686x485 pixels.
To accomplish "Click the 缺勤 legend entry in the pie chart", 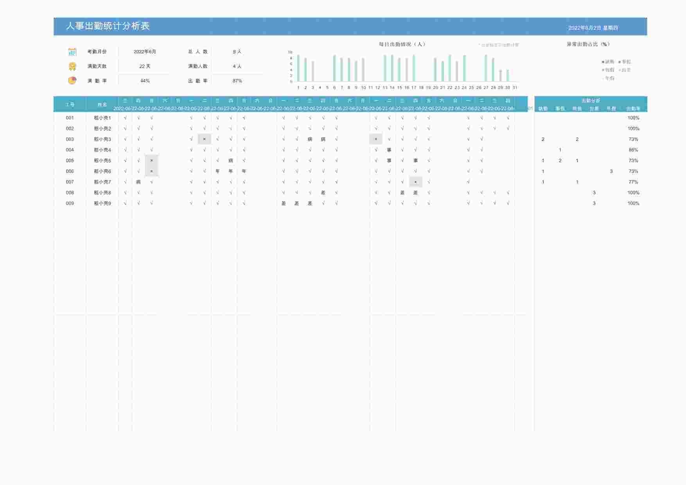I will tap(608, 62).
